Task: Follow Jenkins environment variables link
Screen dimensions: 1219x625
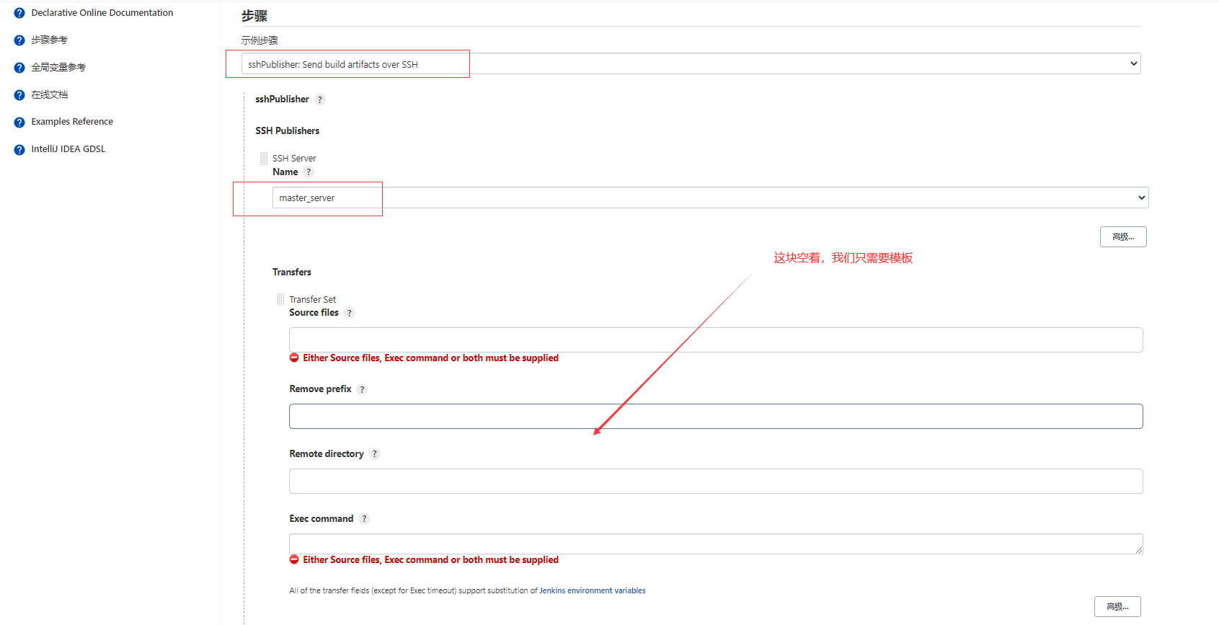Action: click(x=593, y=590)
